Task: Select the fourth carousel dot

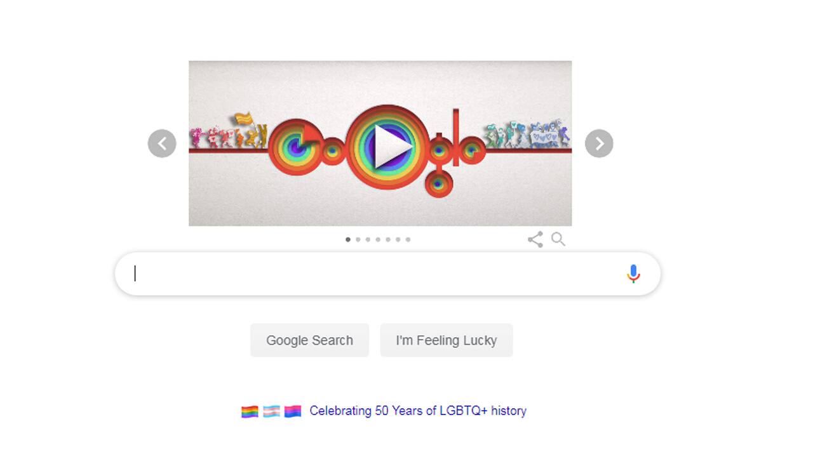Action: tap(378, 239)
